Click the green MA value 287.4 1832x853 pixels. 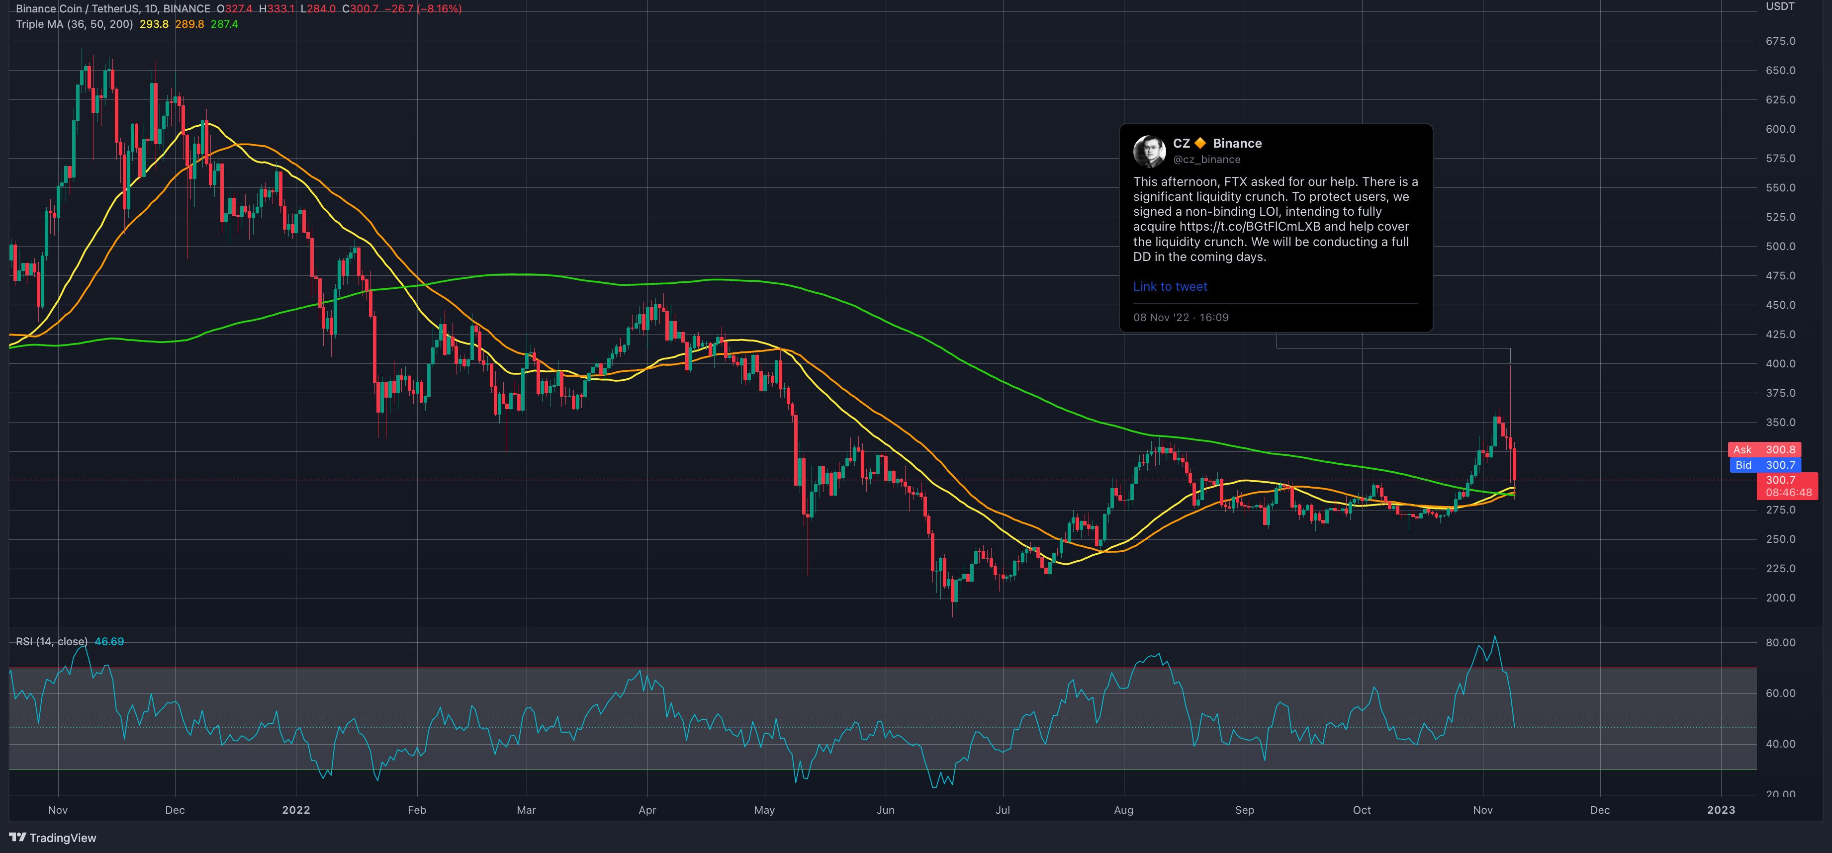(x=224, y=24)
